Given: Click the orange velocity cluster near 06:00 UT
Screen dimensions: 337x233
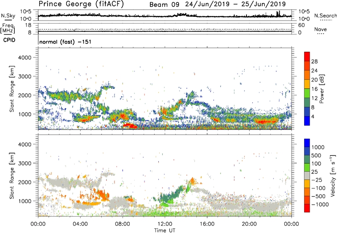Looking at the screenshot, I should tap(102, 195).
